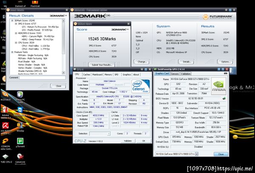Collapse the SM2.0 Score: 6737 node
This screenshot has width=255, height=173.
tap(16, 24)
